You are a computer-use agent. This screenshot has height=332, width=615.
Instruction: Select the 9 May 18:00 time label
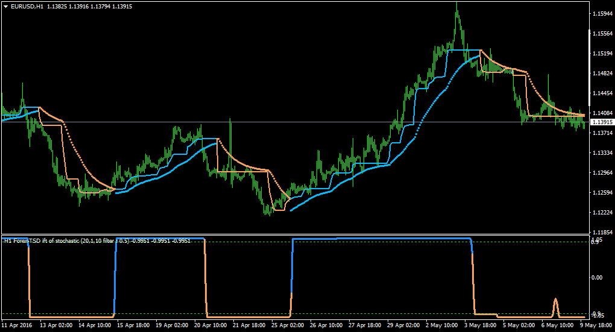[x=596, y=325]
